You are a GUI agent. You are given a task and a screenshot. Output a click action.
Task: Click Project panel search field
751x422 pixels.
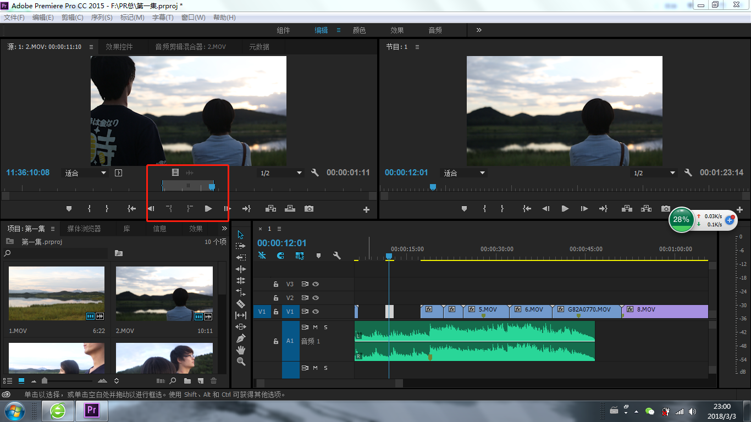pos(55,253)
